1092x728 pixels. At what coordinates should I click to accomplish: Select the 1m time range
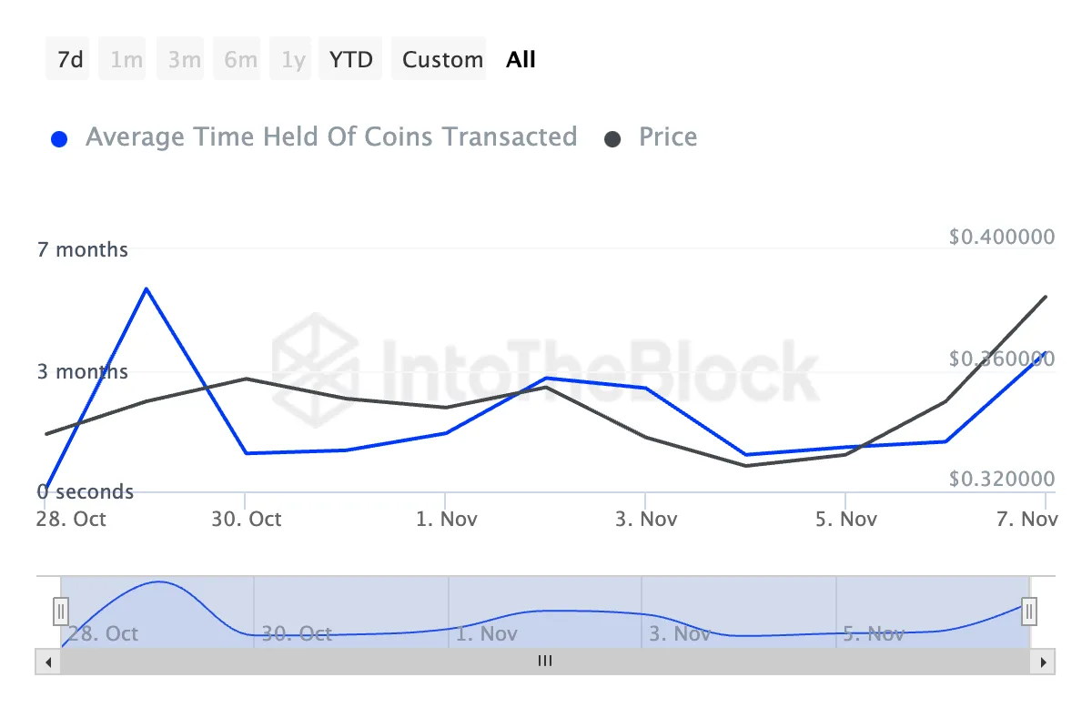126,60
